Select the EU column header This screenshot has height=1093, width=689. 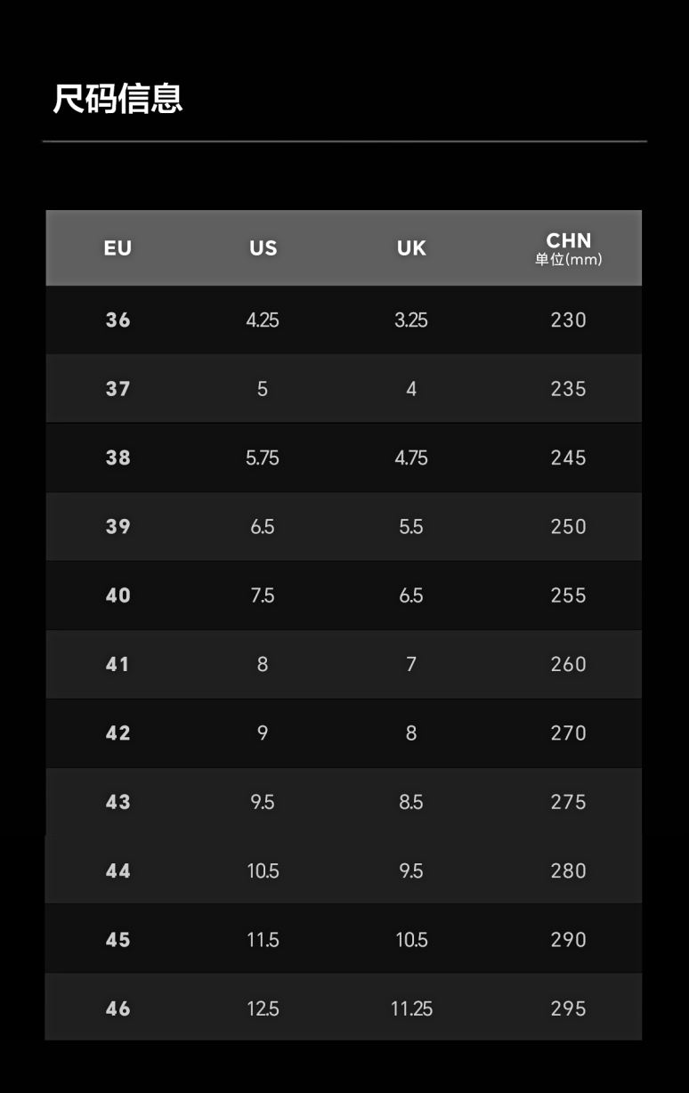coord(118,248)
